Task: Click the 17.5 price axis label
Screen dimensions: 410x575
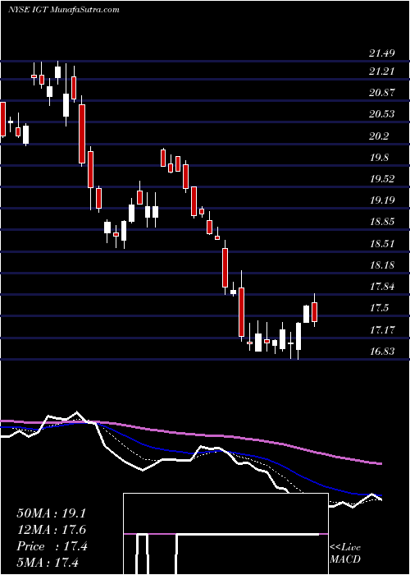Action: click(x=379, y=308)
